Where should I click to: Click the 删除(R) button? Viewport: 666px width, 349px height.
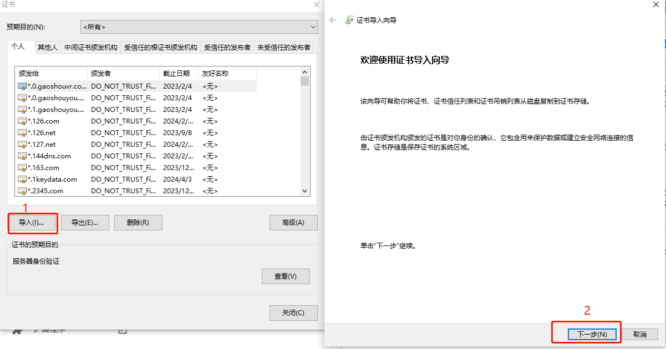pyautogui.click(x=138, y=223)
